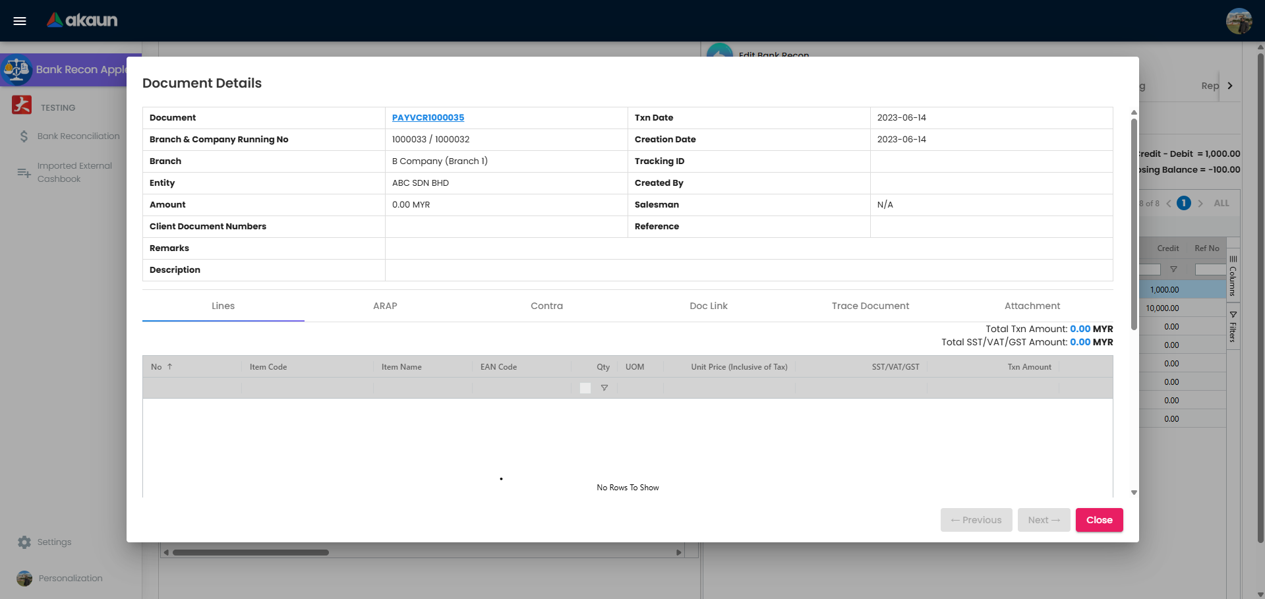
Task: Sort by Unit Price (Inclusive of Tax) header
Action: [739, 367]
